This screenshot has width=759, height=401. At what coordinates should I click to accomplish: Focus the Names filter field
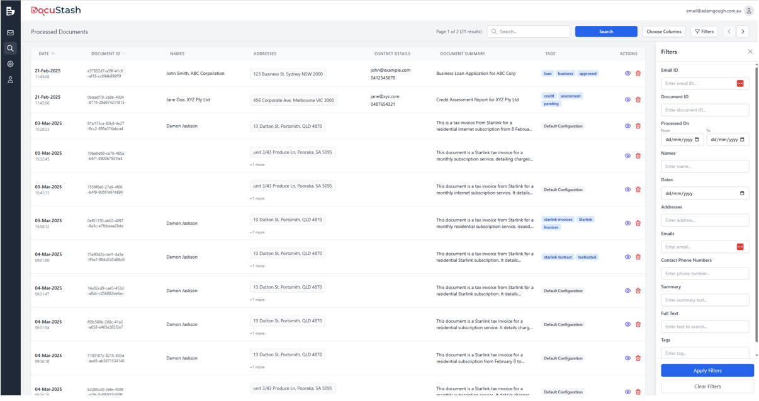coord(705,166)
